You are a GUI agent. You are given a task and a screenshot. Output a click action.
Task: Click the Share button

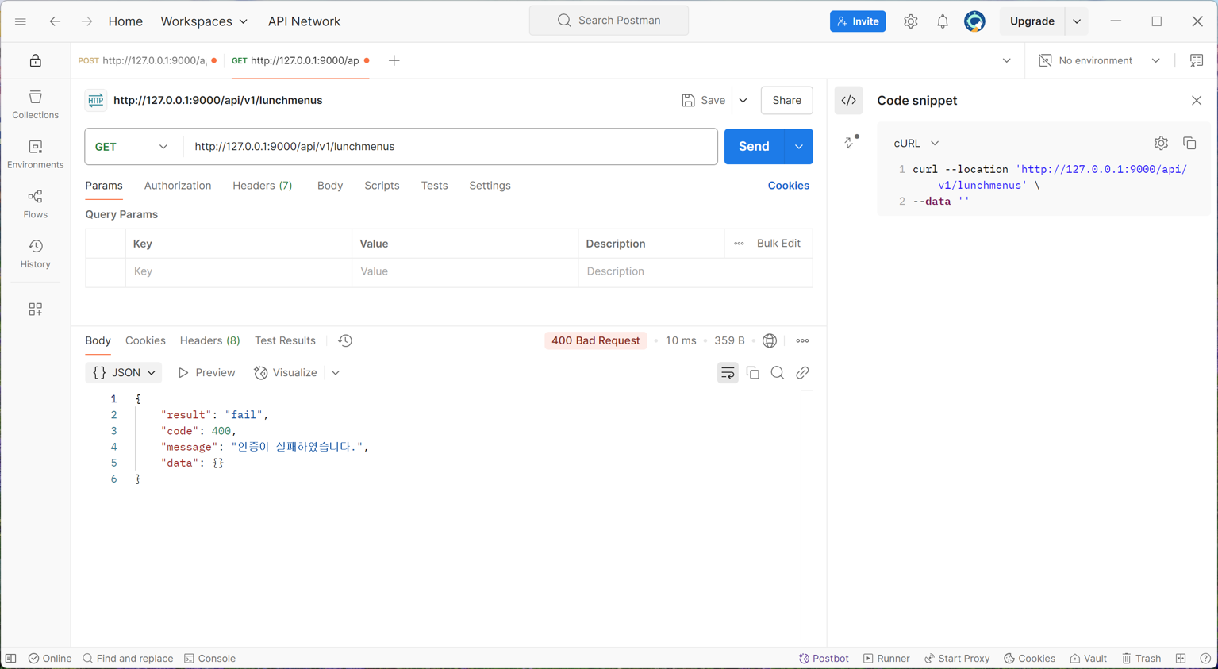[786, 101]
